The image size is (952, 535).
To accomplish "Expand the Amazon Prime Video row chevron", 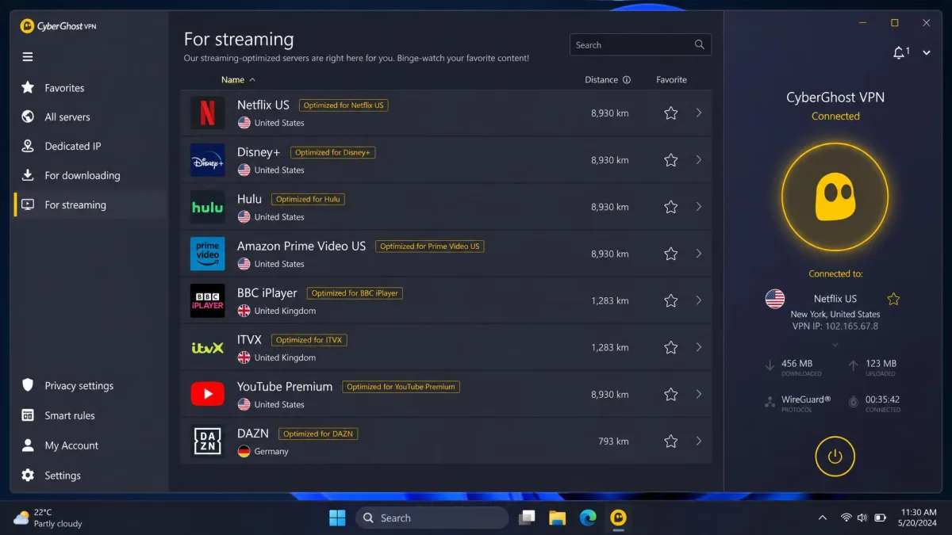I will pos(699,254).
